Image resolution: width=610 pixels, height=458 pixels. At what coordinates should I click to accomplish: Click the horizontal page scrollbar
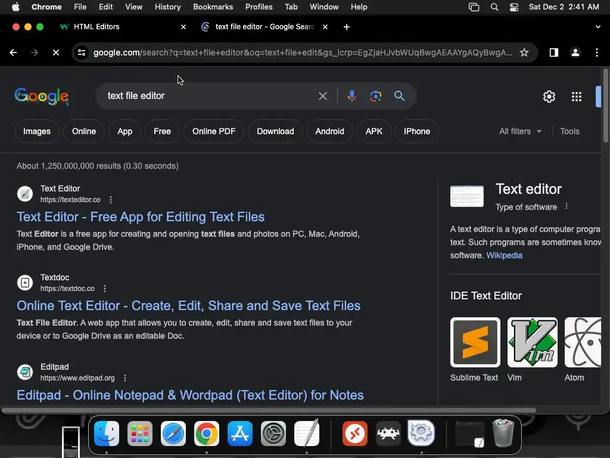tap(269, 410)
